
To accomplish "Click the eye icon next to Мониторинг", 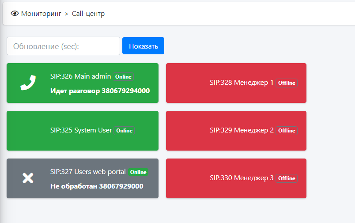I will 15,14.
